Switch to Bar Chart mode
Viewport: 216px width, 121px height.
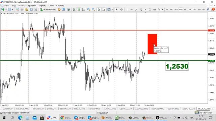point(74,9)
